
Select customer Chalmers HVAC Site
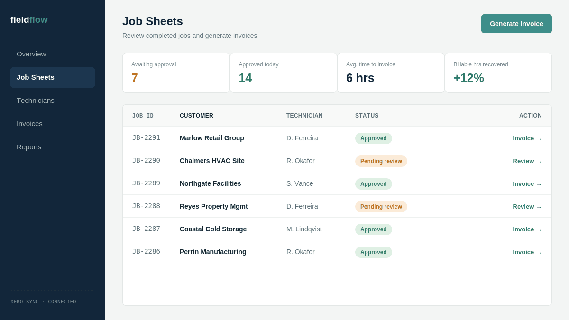point(212,161)
